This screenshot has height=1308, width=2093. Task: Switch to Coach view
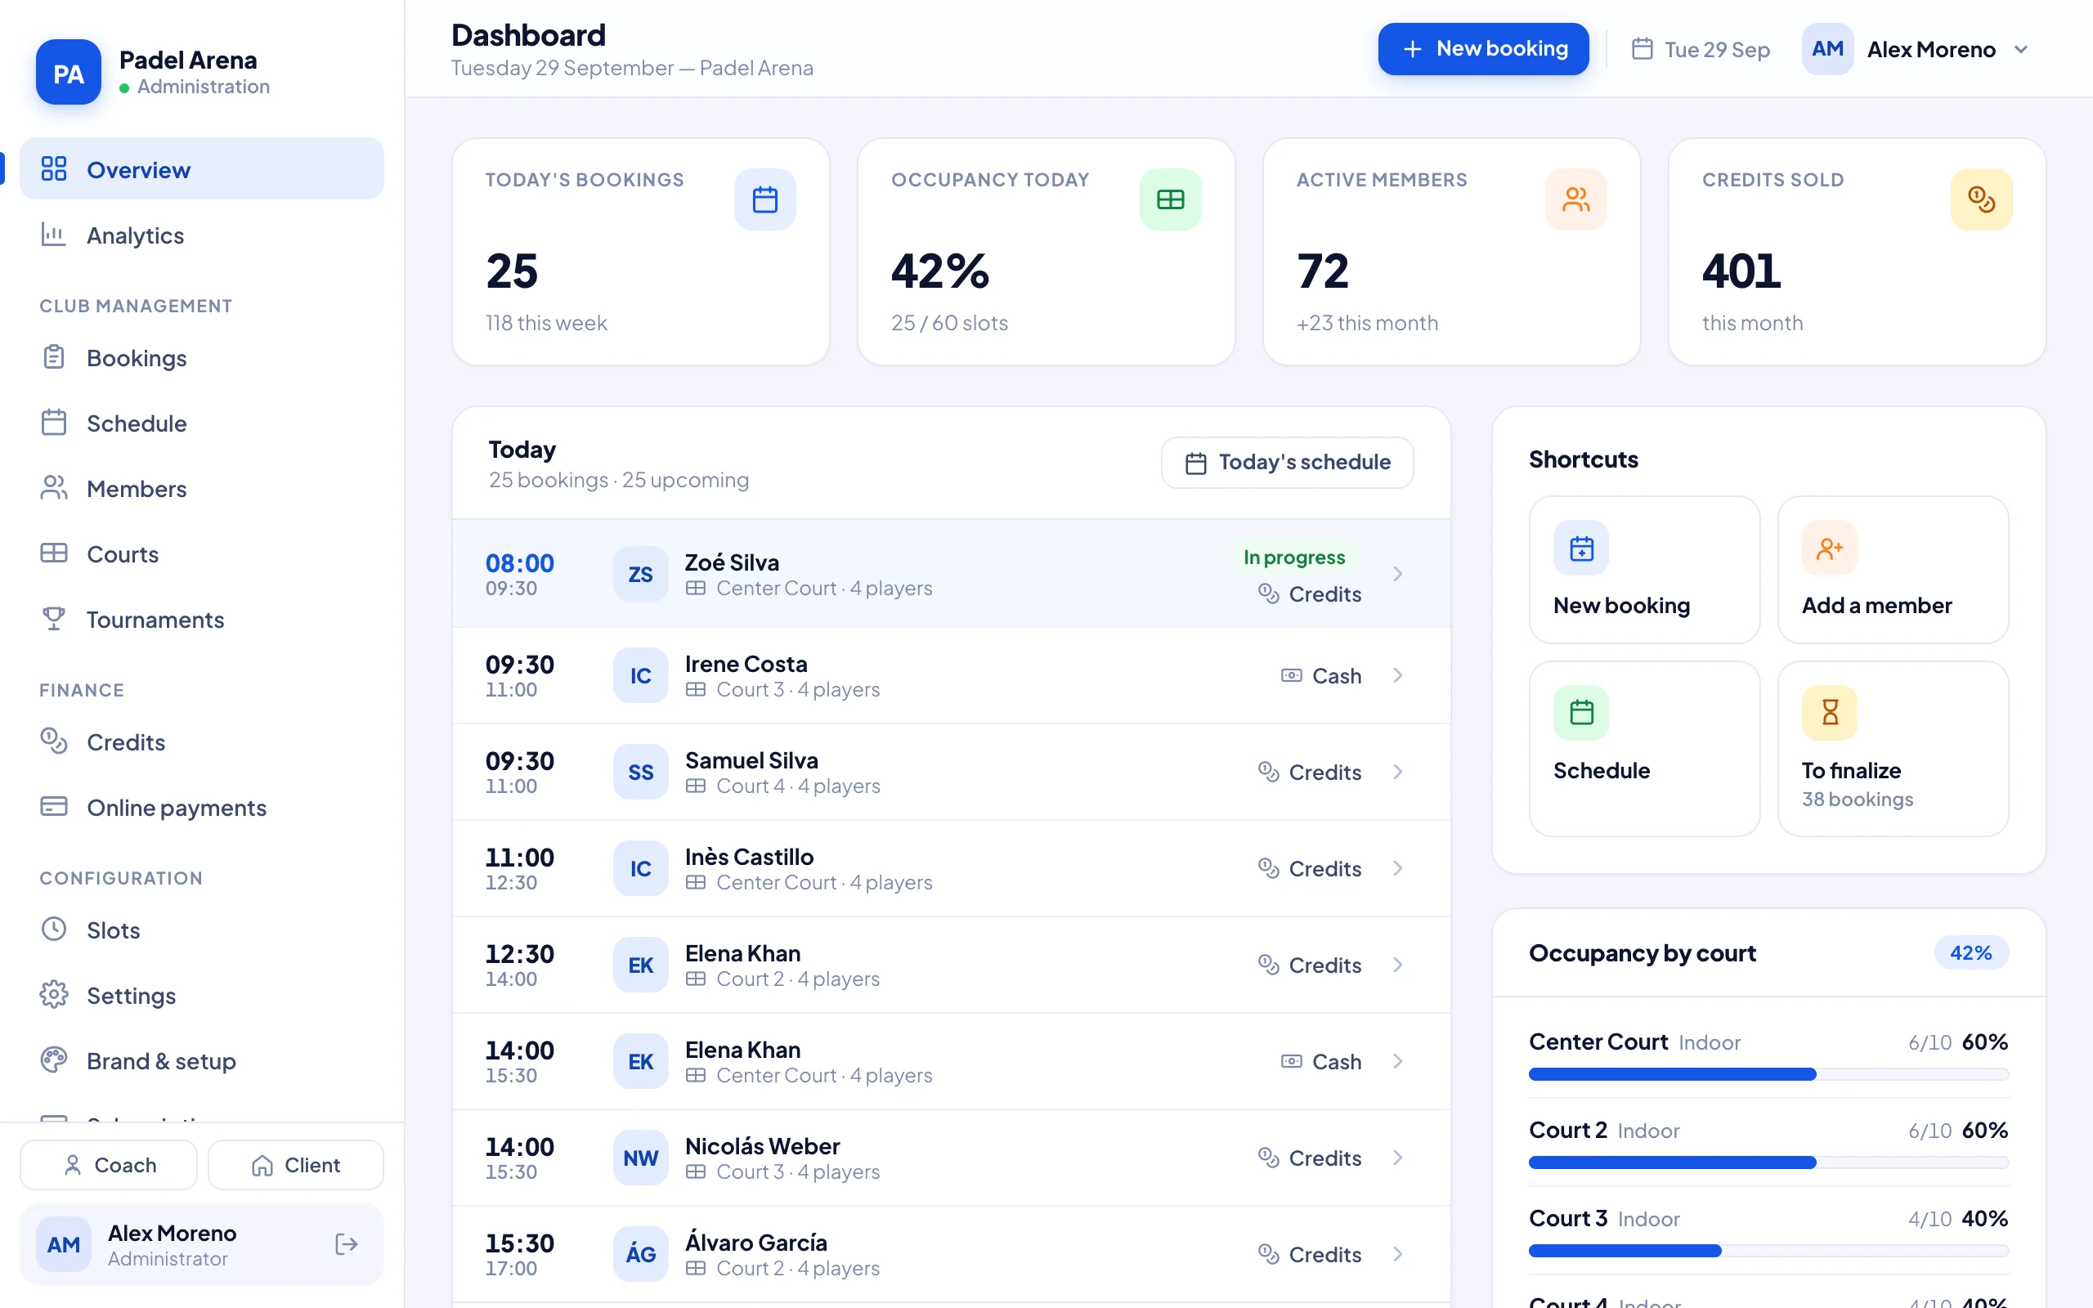tap(108, 1164)
